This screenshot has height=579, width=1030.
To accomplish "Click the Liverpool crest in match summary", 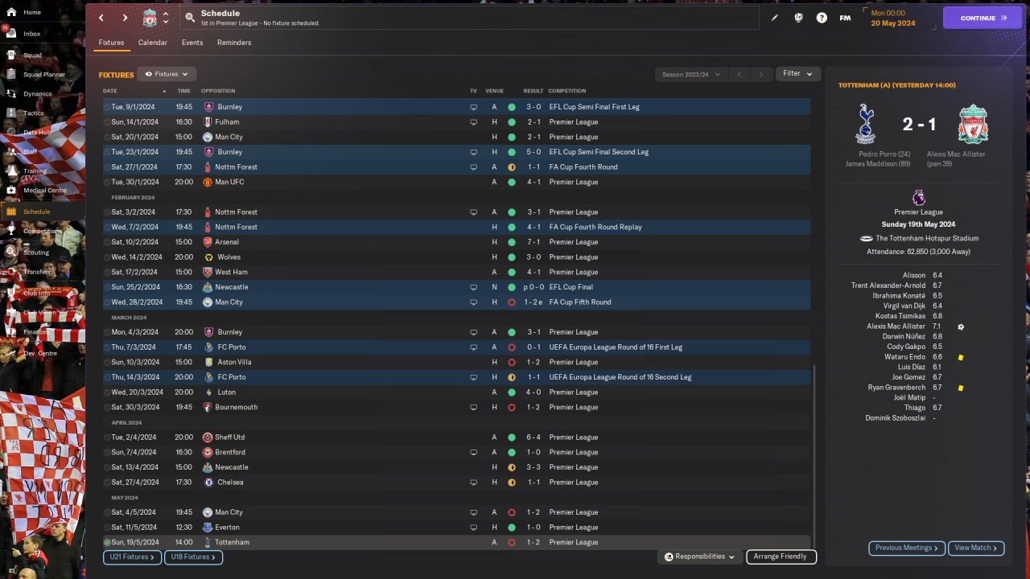I will [x=973, y=123].
